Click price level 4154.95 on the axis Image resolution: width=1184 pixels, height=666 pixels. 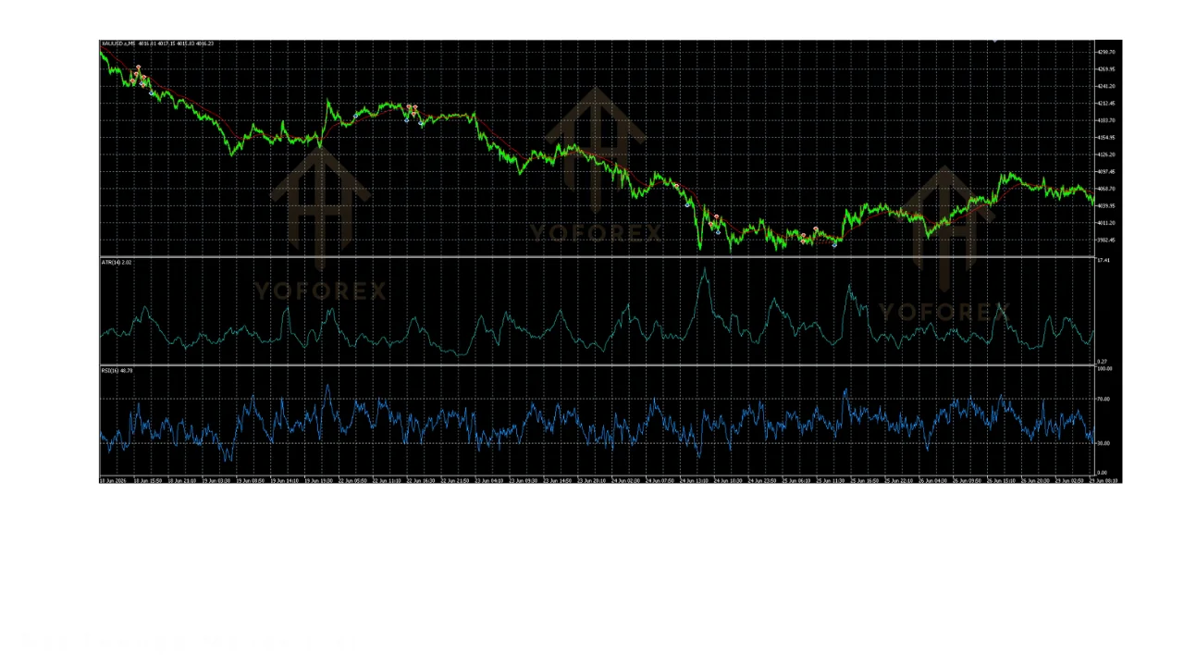click(1105, 138)
